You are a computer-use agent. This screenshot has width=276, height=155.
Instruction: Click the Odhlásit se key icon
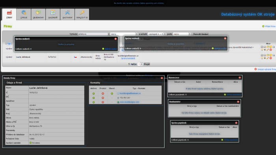[x=82, y=13]
